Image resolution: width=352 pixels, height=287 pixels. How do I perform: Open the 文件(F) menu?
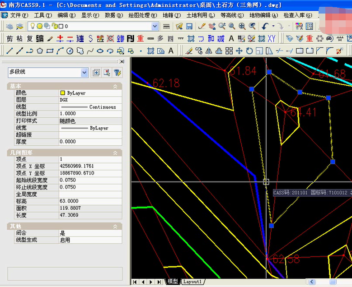(19, 15)
